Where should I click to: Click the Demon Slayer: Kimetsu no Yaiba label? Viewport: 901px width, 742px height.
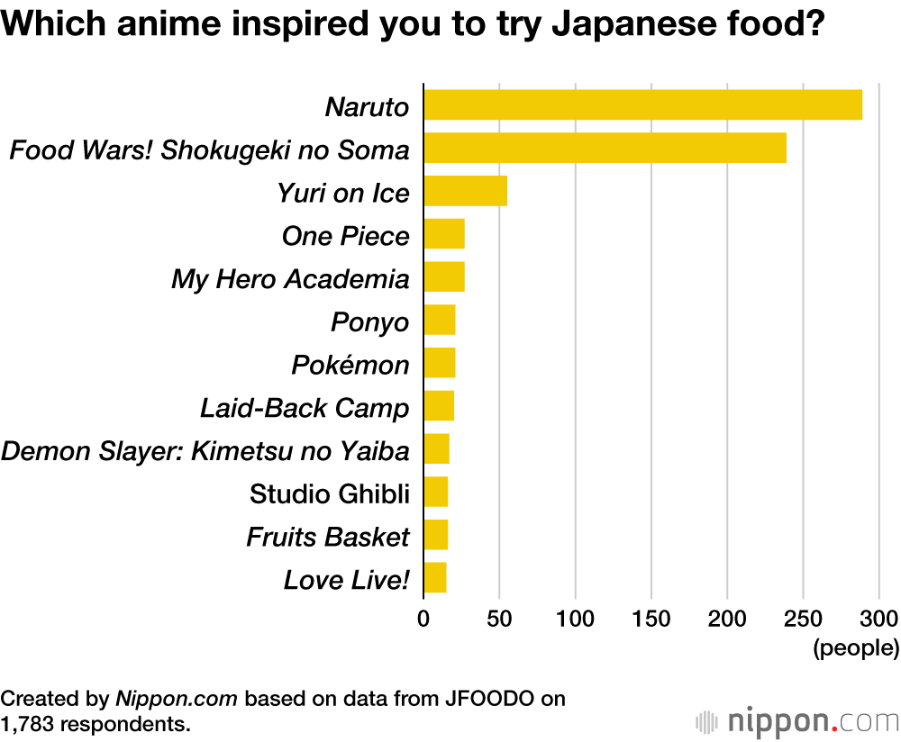pos(206,450)
